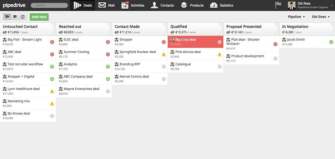Click green activity icon on Test recruiter workflow
Screen dimensions: 335x159
coord(52,67)
